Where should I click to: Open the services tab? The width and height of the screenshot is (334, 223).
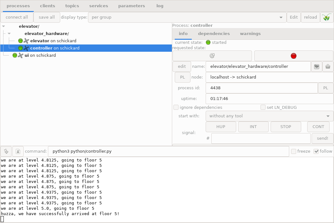pos(99,6)
